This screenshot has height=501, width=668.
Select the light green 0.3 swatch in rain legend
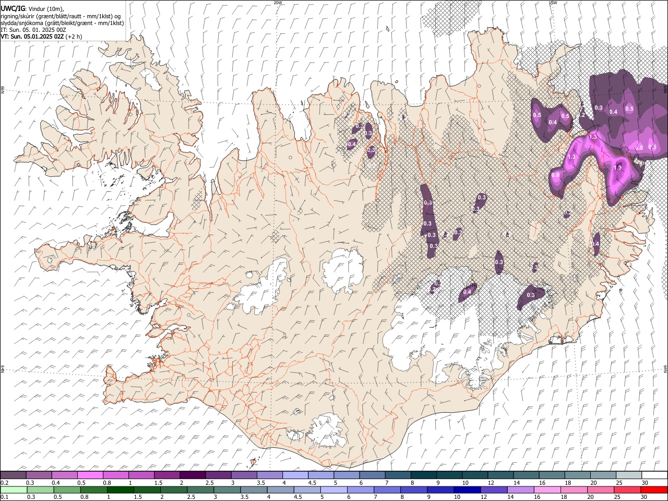40,490
